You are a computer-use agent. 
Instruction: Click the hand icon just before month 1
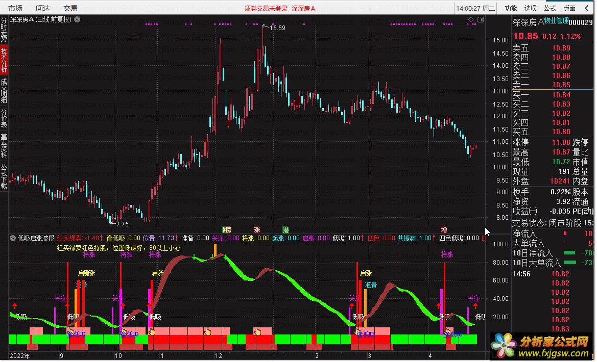tap(258, 331)
